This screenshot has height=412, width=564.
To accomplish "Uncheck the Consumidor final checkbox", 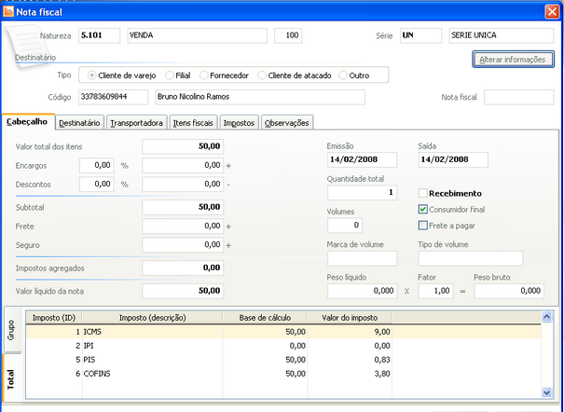I will [x=423, y=209].
